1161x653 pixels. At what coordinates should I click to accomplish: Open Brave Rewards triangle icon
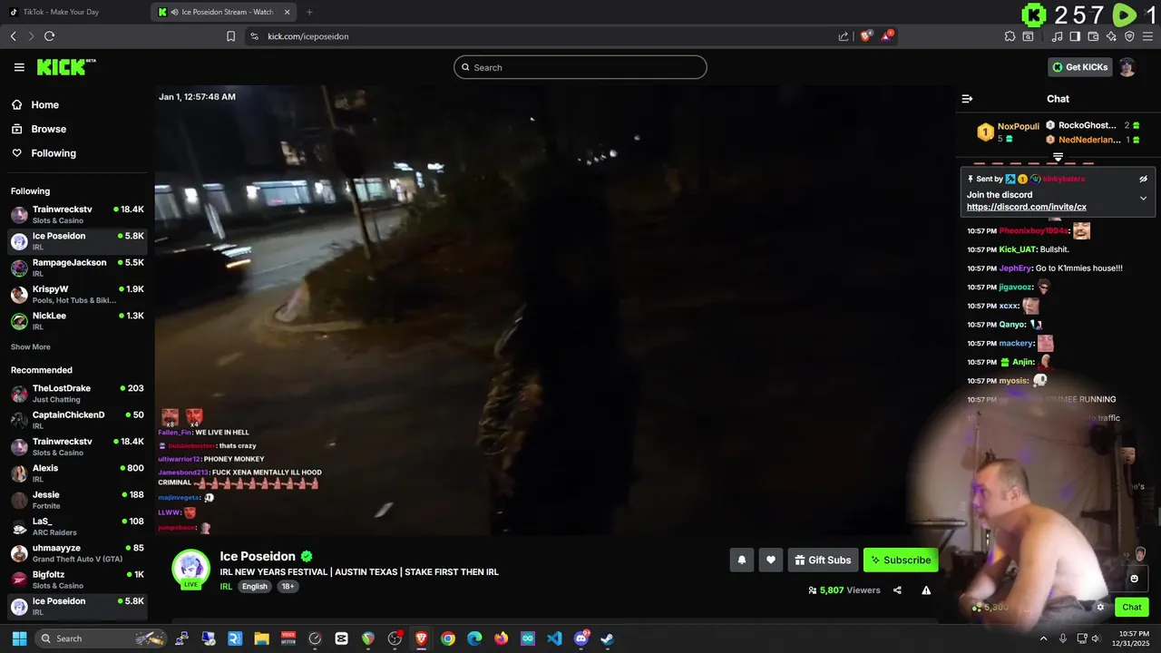point(889,36)
